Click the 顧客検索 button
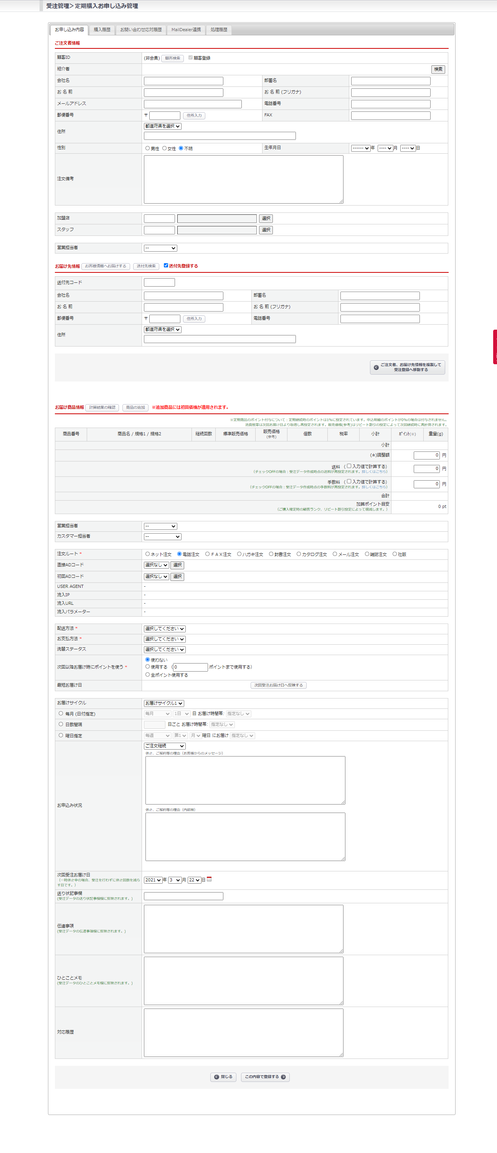Screen dimensions: 497x1153 173,58
